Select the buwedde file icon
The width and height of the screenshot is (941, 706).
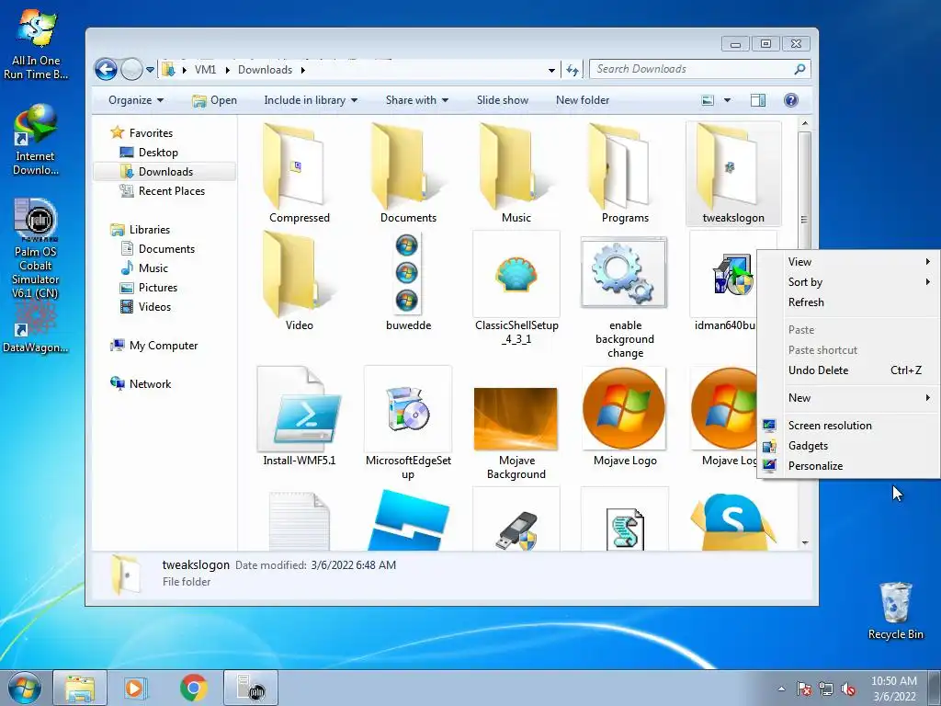pos(407,274)
